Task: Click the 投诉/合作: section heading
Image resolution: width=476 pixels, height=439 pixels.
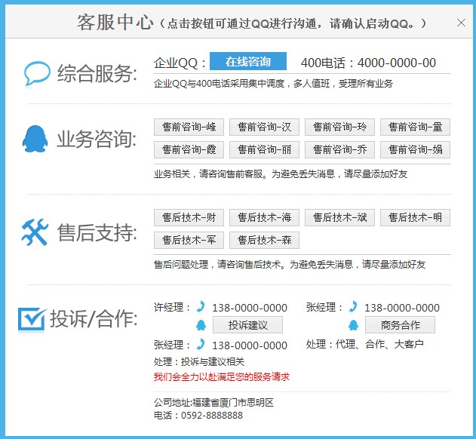Action: coord(94,319)
